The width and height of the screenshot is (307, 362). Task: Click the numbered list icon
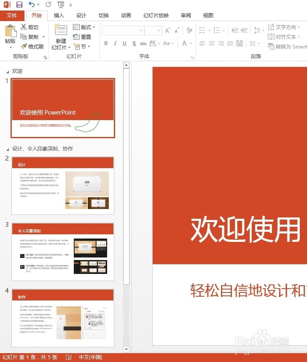point(216,30)
